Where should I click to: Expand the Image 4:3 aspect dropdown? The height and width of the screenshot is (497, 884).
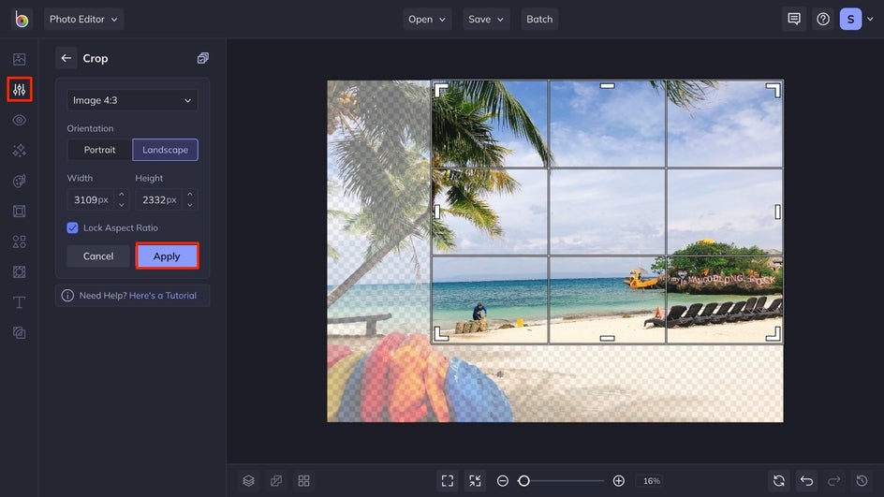(x=132, y=100)
